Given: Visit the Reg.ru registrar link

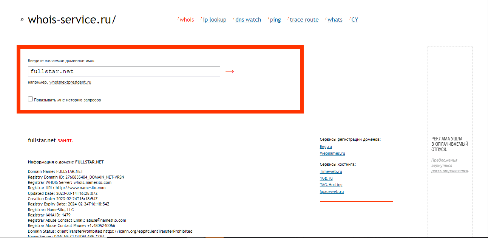Looking at the screenshot, I should click(326, 146).
